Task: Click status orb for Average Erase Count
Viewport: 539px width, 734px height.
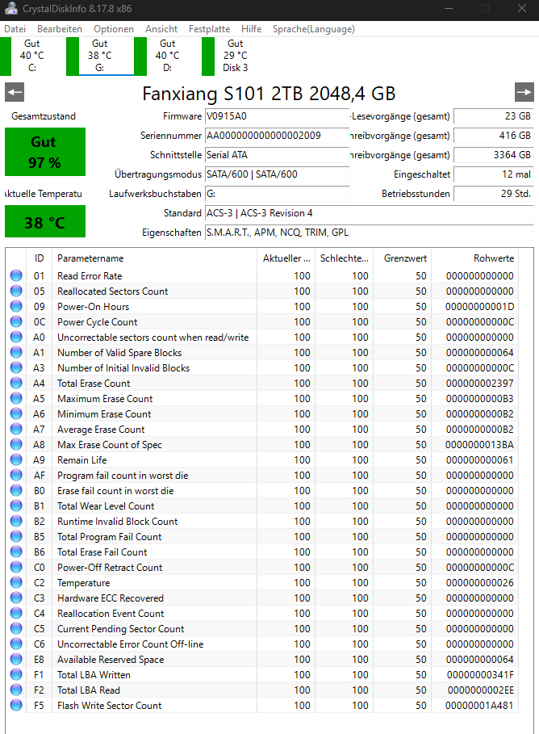Action: (16, 430)
